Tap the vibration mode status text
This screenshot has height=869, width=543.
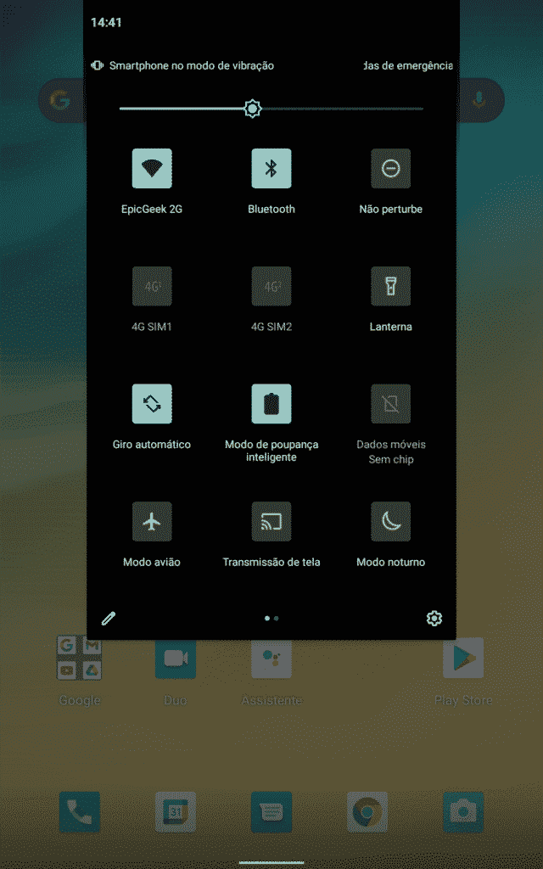[x=191, y=65]
